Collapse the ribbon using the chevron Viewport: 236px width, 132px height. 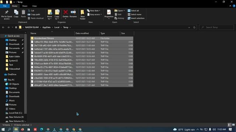click(230, 6)
